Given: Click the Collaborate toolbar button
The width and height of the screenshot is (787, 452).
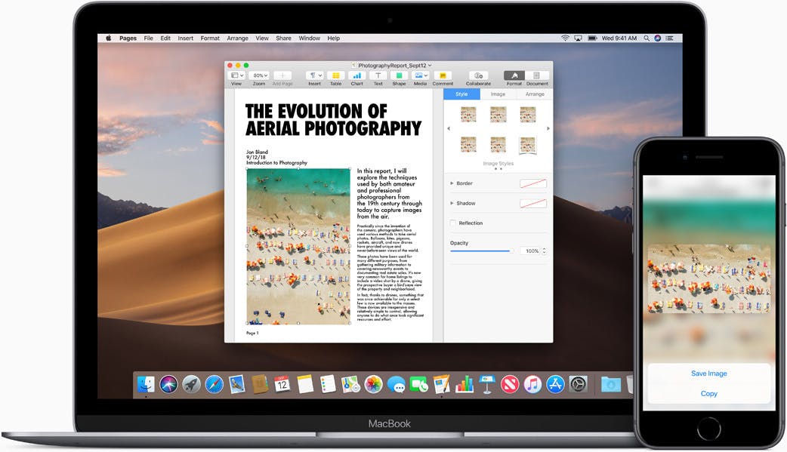Looking at the screenshot, I should point(478,75).
